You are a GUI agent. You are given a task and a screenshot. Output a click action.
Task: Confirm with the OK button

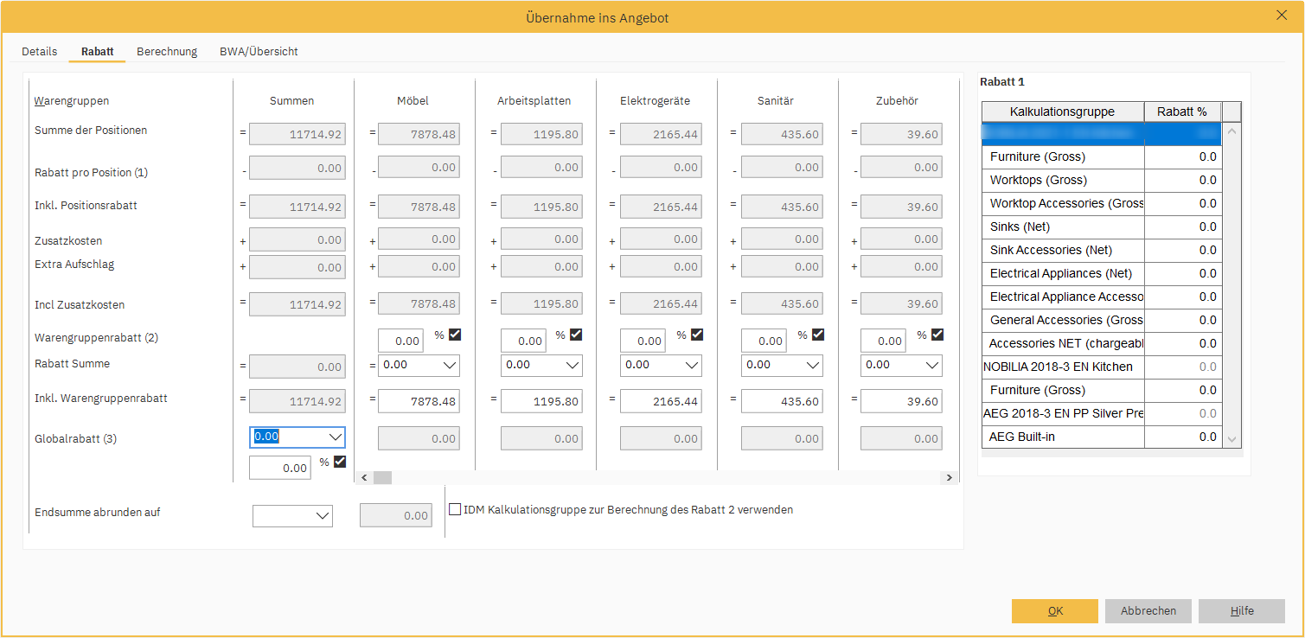1054,611
